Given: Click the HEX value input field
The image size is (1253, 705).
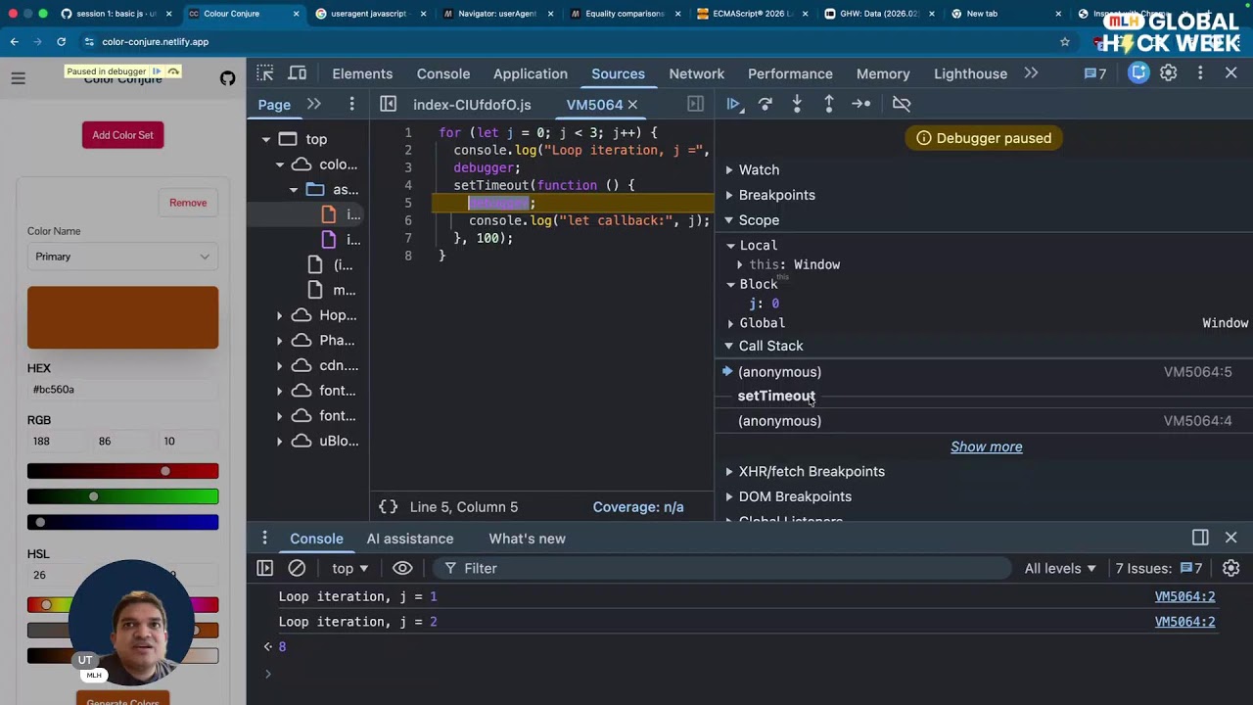Looking at the screenshot, I should point(122,390).
